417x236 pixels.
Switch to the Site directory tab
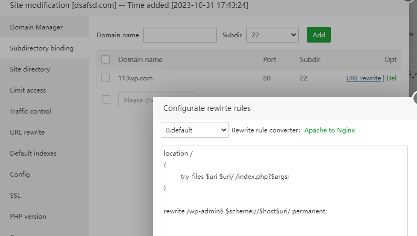click(x=30, y=69)
